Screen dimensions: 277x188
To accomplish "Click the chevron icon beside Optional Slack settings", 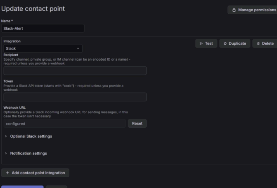I will coord(6,136).
